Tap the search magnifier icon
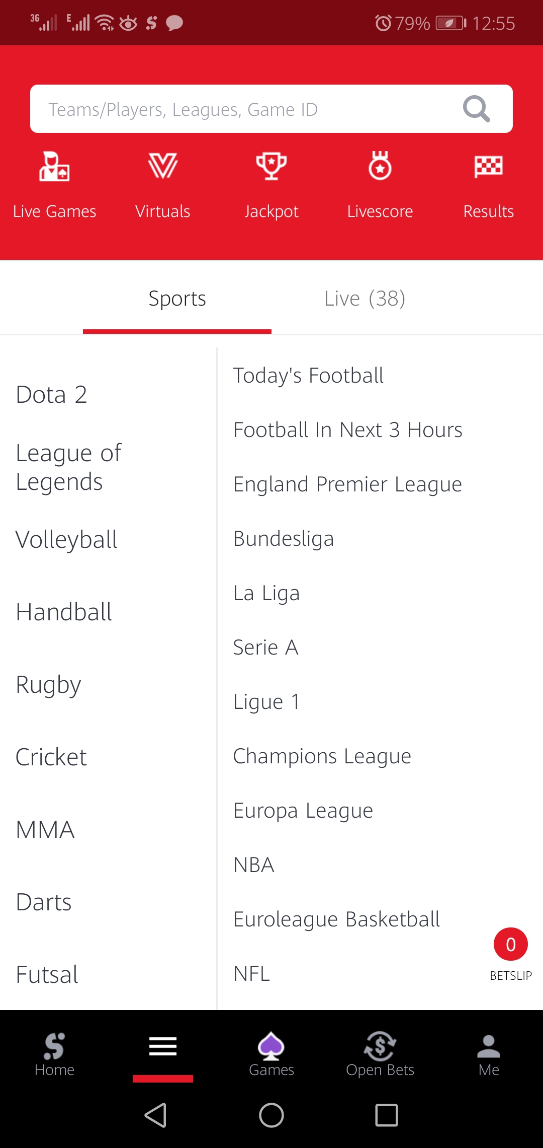 point(476,109)
